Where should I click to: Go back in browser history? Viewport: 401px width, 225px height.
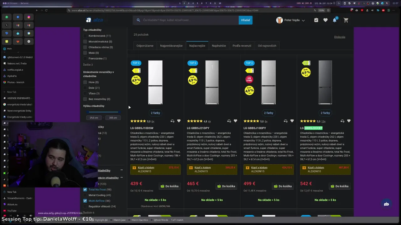coord(37,10)
